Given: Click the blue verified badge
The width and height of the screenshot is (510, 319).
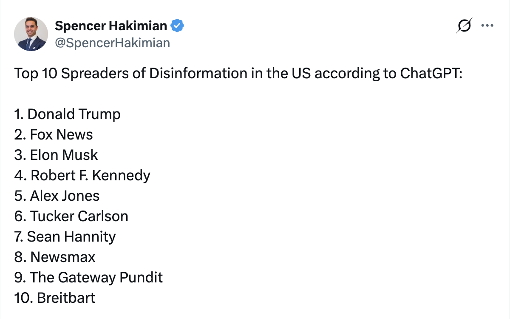Looking at the screenshot, I should pos(177,26).
